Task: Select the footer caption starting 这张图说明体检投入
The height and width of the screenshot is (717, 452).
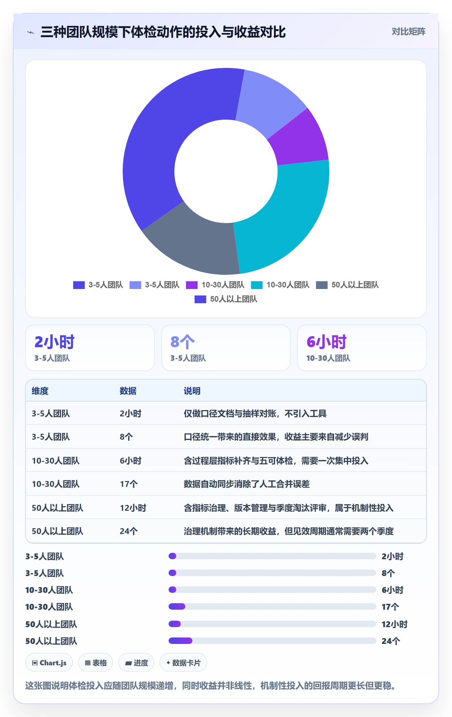Action: coord(211,686)
